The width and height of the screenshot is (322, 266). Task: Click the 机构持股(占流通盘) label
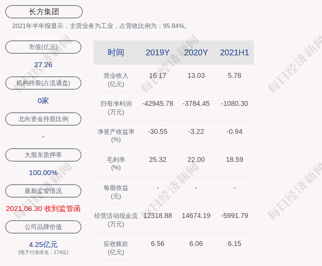[43, 83]
